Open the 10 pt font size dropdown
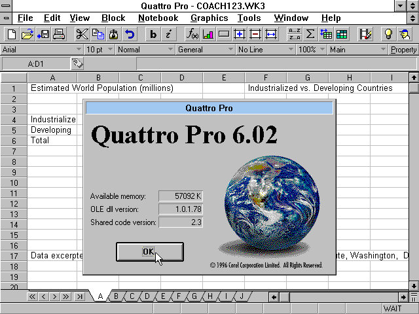 point(99,50)
